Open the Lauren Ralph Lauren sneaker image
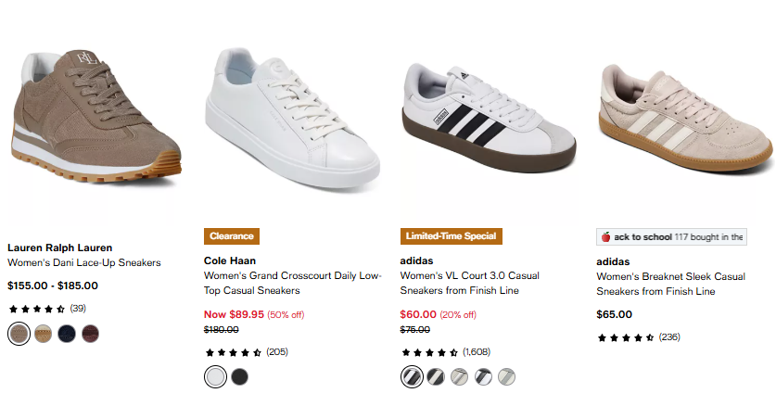 click(x=95, y=121)
